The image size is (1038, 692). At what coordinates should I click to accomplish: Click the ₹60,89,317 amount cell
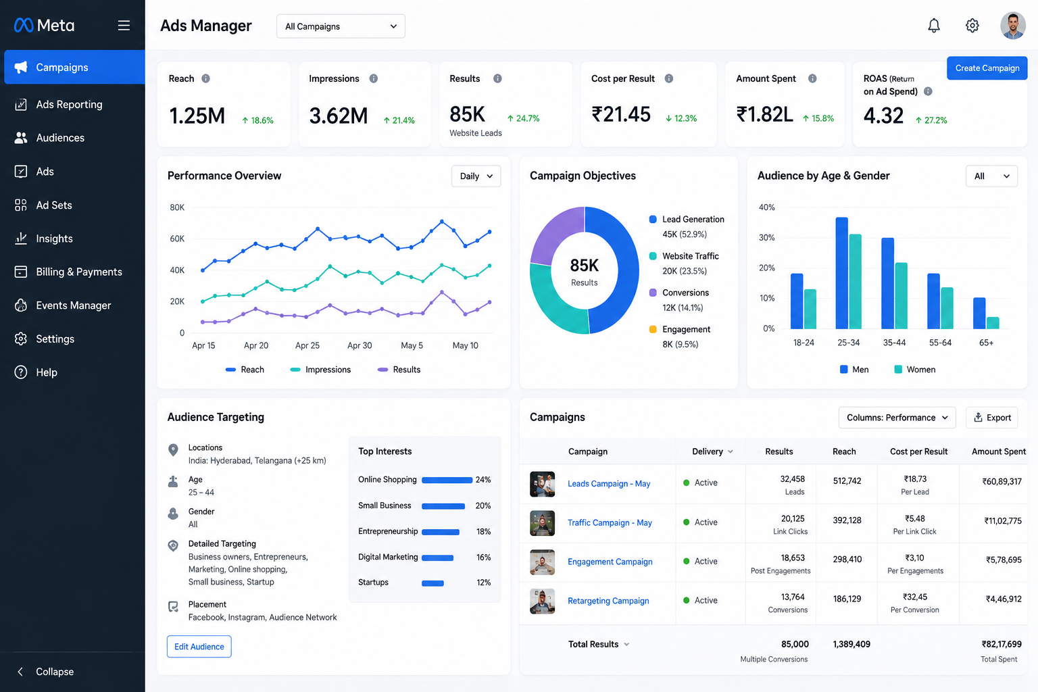tap(1002, 482)
